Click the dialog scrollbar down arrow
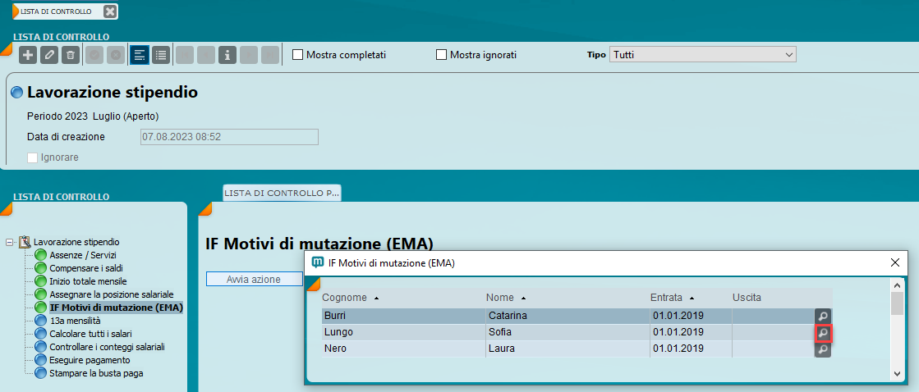The image size is (919, 392). pos(897,374)
